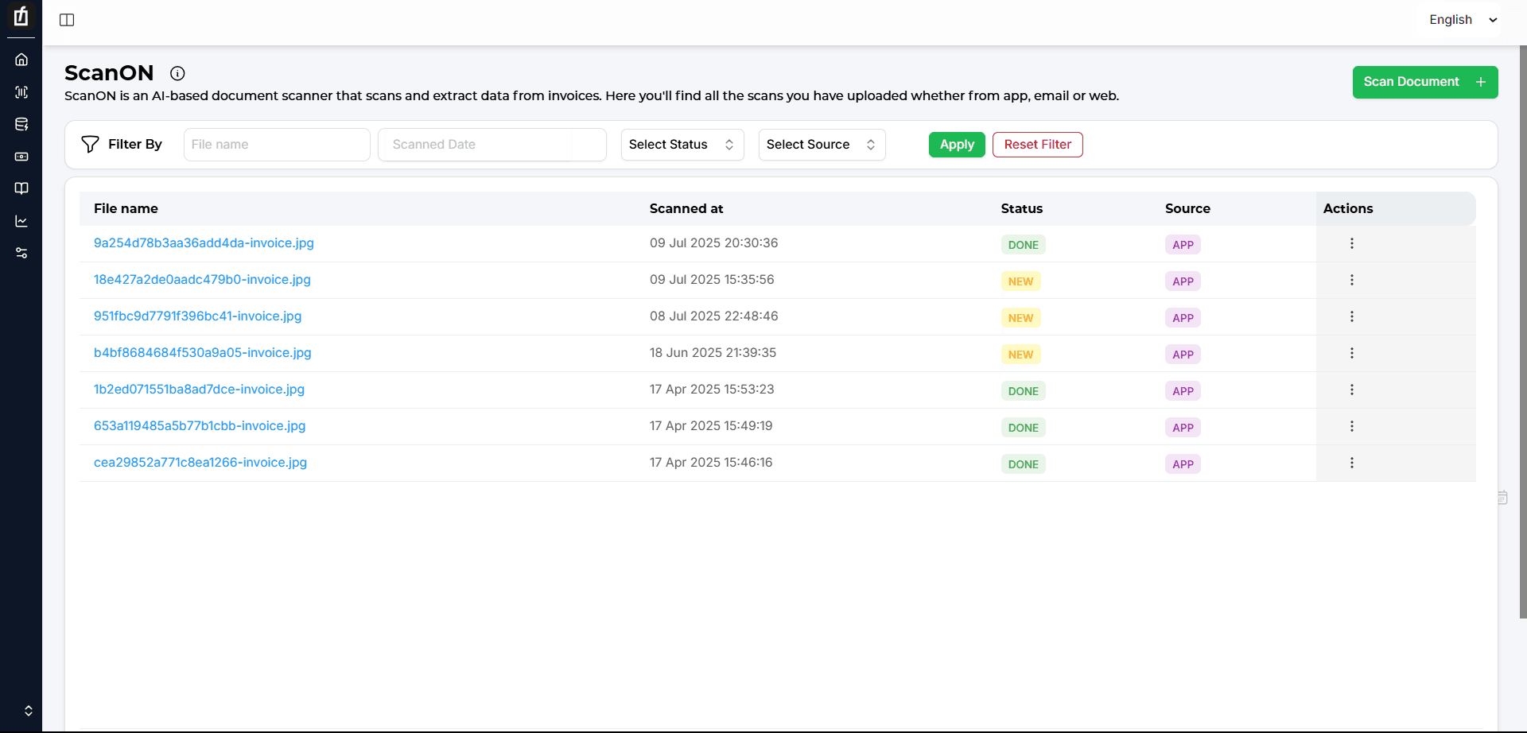Click DONE status of cea29852a771c8ea1266 row
This screenshot has width=1527, height=733.
(x=1023, y=464)
